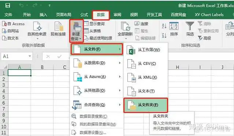Import data 自 Access
The width and height of the screenshot is (234, 136).
(14, 24)
